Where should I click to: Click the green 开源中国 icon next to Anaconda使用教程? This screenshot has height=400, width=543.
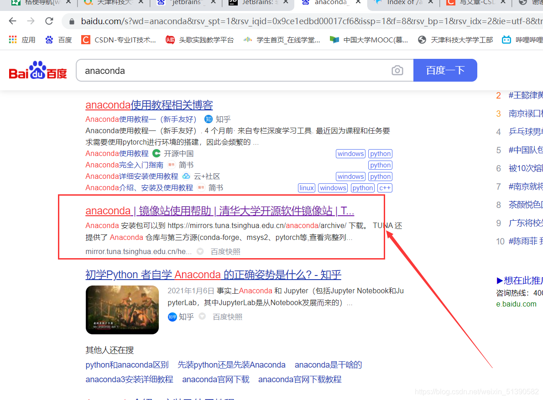pyautogui.click(x=156, y=153)
